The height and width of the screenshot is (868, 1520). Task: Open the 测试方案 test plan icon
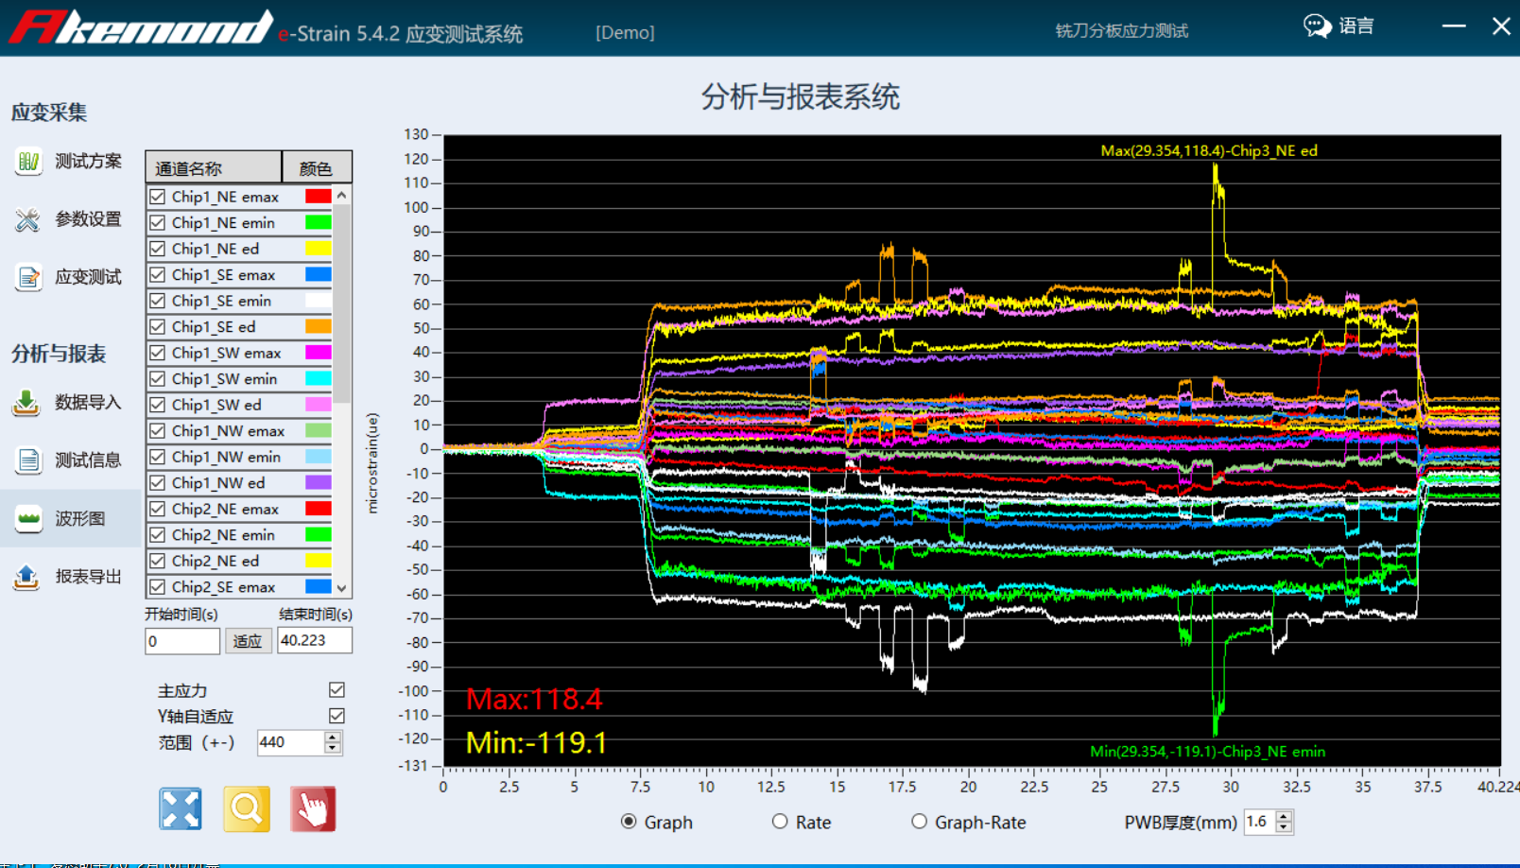28,162
